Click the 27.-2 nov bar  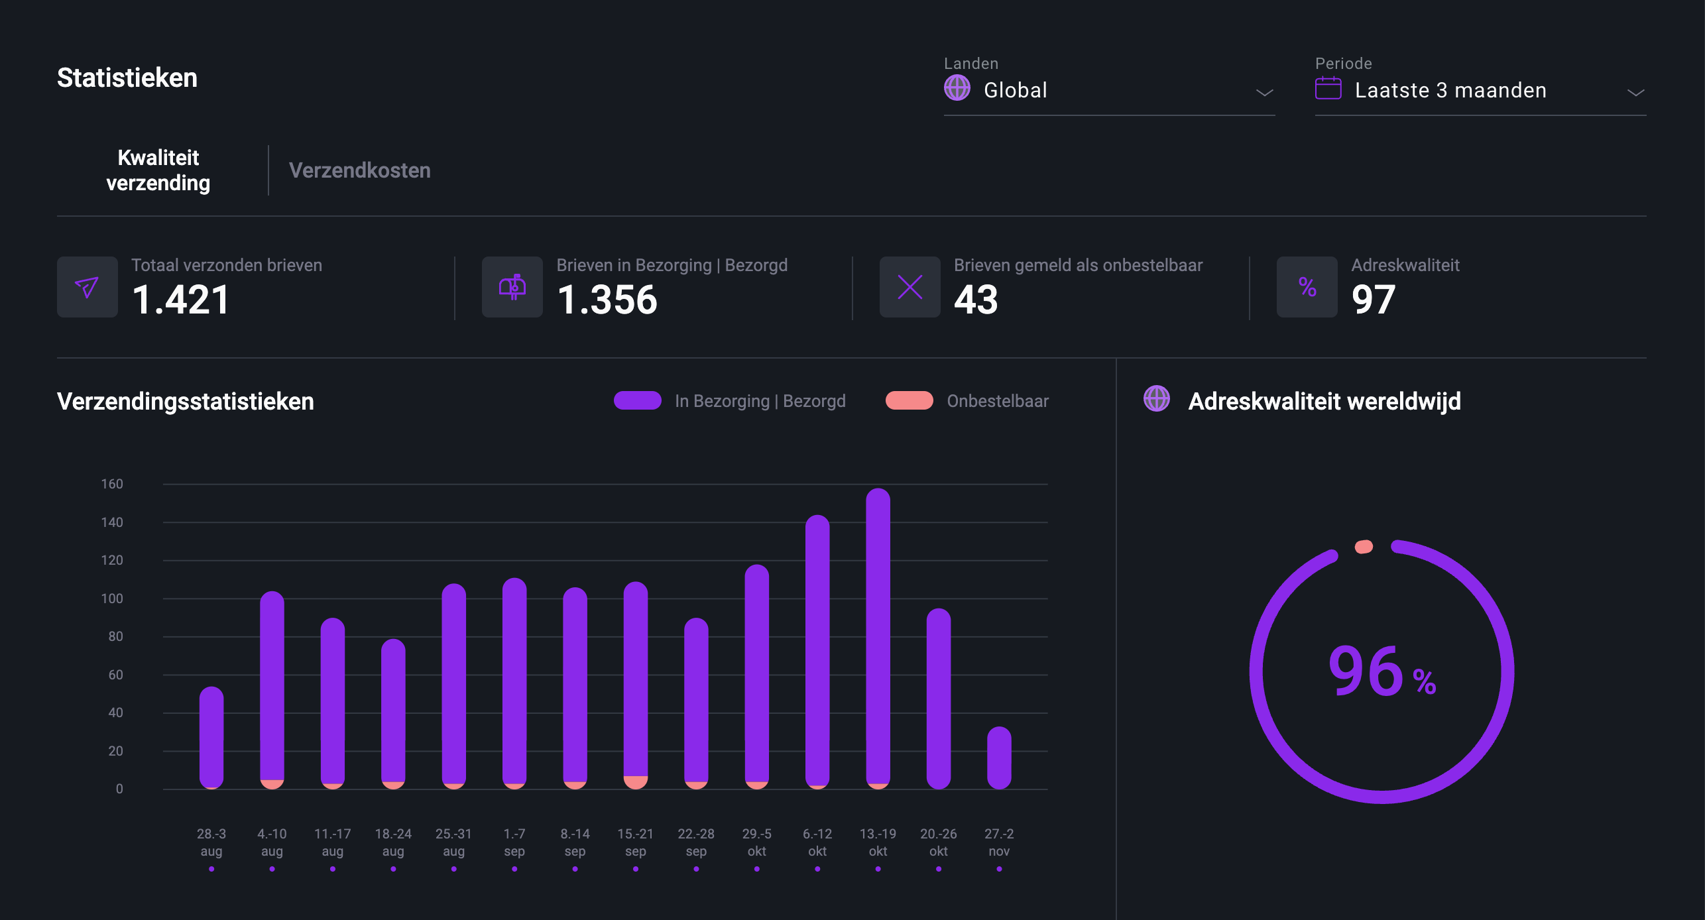pyautogui.click(x=999, y=758)
